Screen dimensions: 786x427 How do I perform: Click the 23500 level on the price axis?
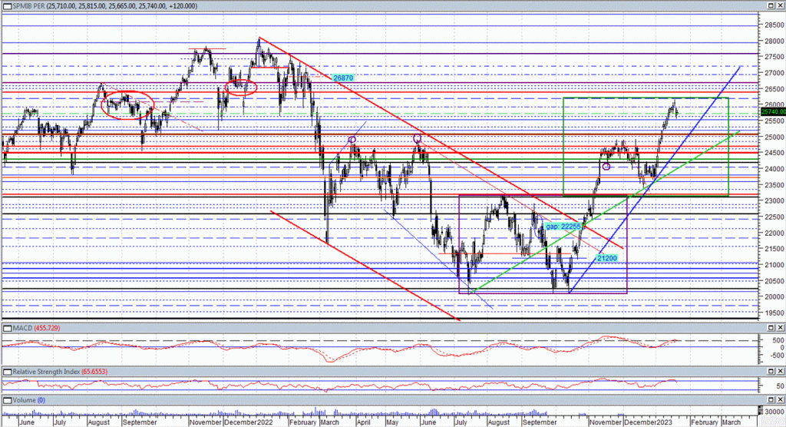(774, 185)
